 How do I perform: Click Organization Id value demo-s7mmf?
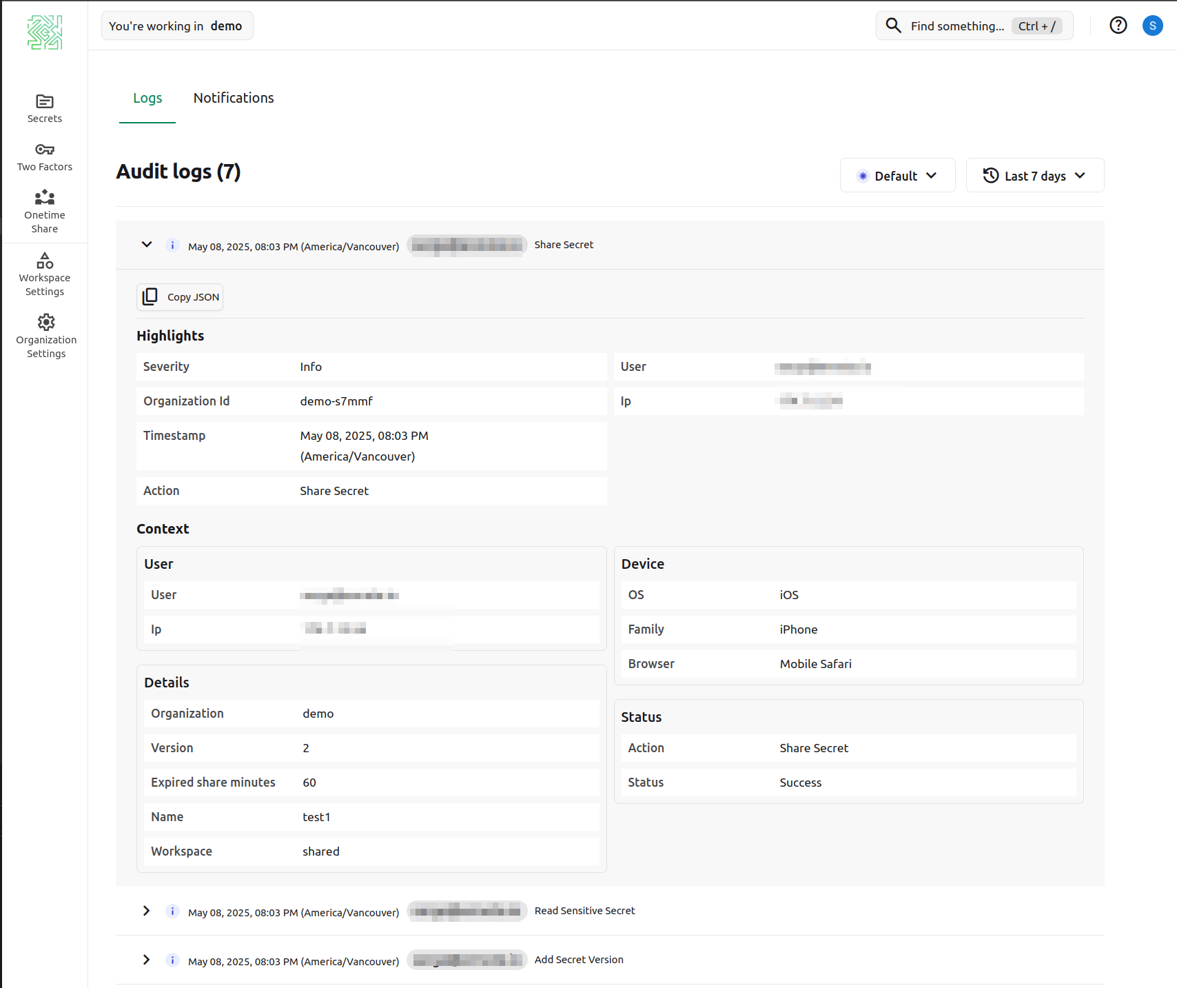pos(336,401)
